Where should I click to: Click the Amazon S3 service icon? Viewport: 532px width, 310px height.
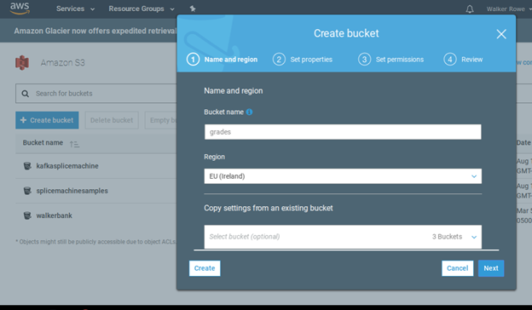[22, 63]
